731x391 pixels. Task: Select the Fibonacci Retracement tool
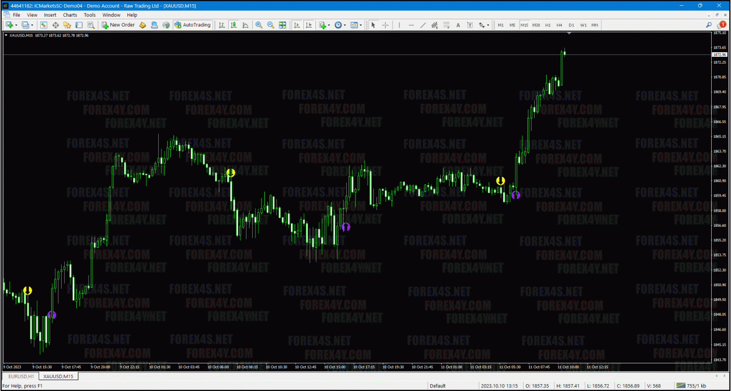click(445, 25)
